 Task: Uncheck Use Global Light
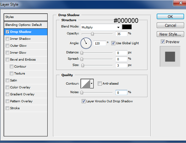[x=113, y=43]
